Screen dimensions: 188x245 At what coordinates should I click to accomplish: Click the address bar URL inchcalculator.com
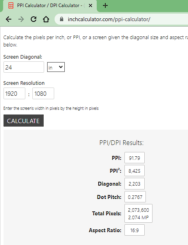click(109, 20)
